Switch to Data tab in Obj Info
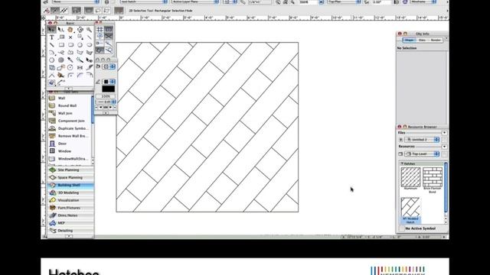This screenshot has height=275, width=490. [x=422, y=40]
